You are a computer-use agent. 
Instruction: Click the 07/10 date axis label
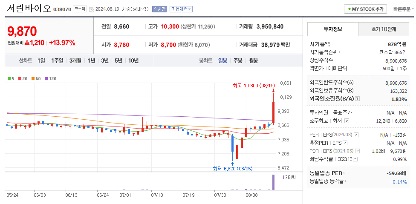(x=157, y=195)
